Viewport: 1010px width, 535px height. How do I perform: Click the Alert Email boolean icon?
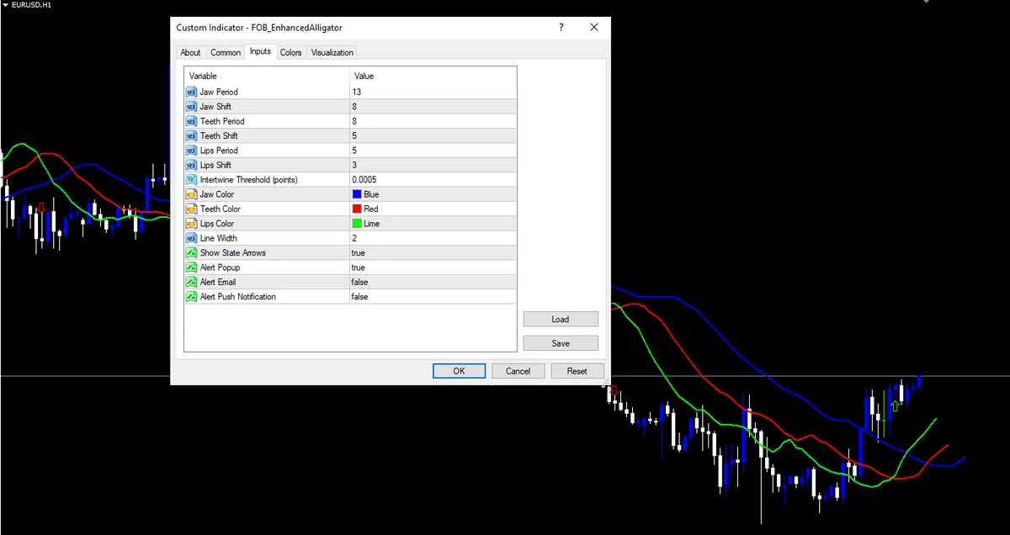[191, 282]
